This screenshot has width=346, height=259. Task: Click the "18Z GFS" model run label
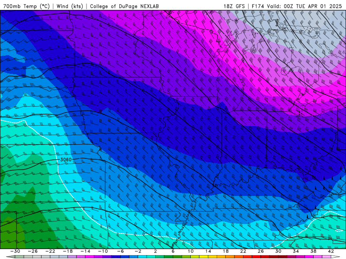234,6
